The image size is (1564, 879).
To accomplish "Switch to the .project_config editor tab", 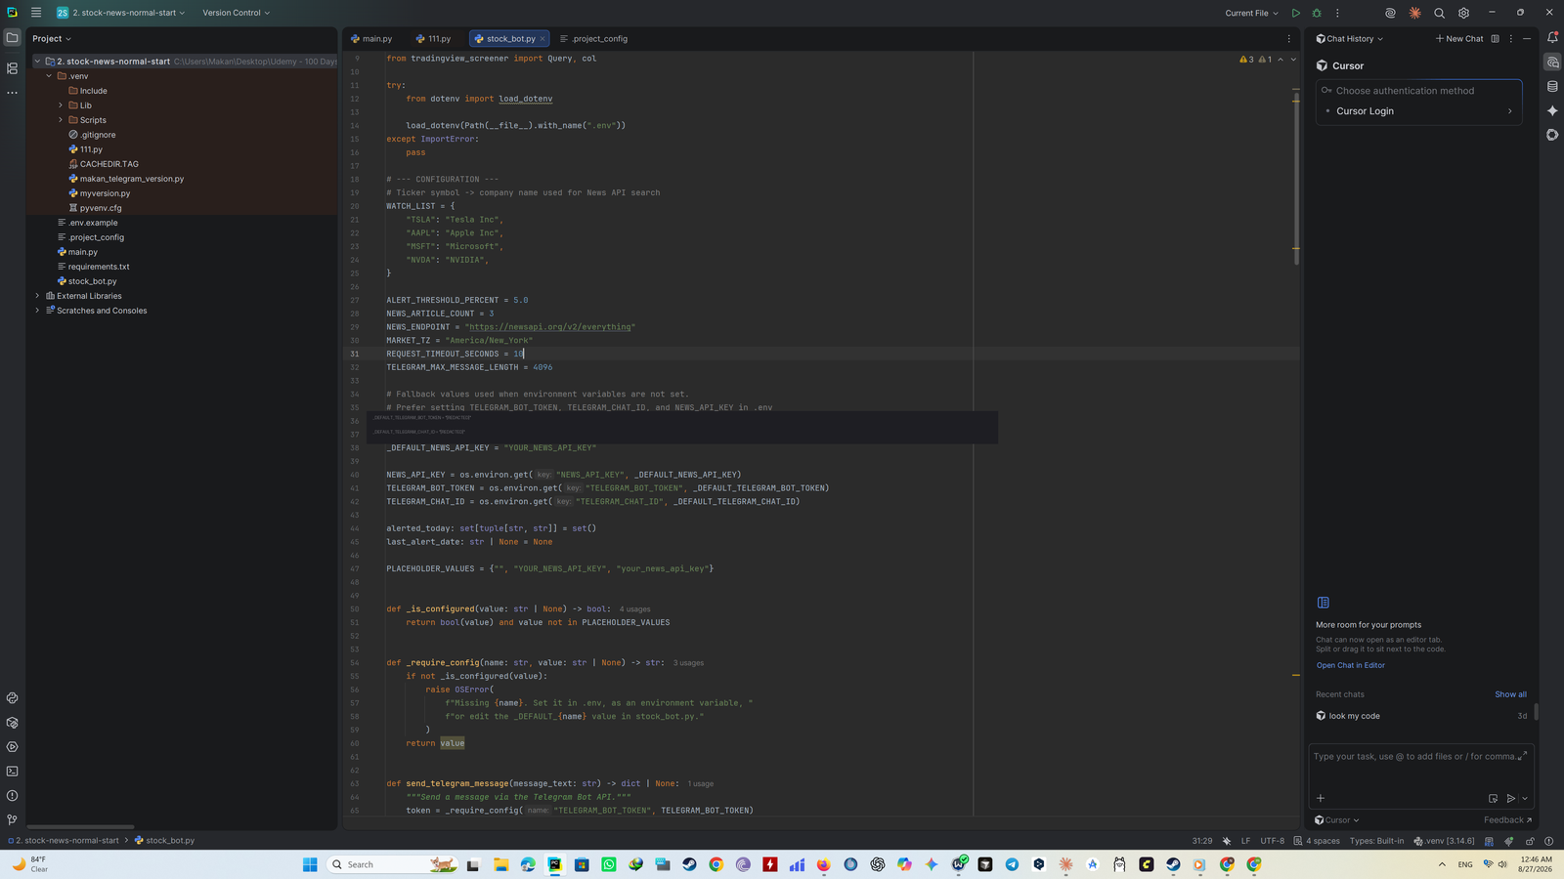I will tap(594, 39).
